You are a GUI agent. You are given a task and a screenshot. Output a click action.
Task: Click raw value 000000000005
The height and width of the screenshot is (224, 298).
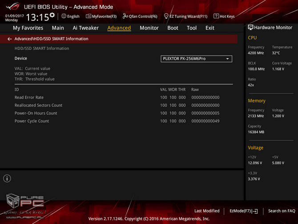point(205,113)
